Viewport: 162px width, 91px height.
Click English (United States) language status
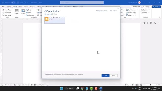(23, 85)
